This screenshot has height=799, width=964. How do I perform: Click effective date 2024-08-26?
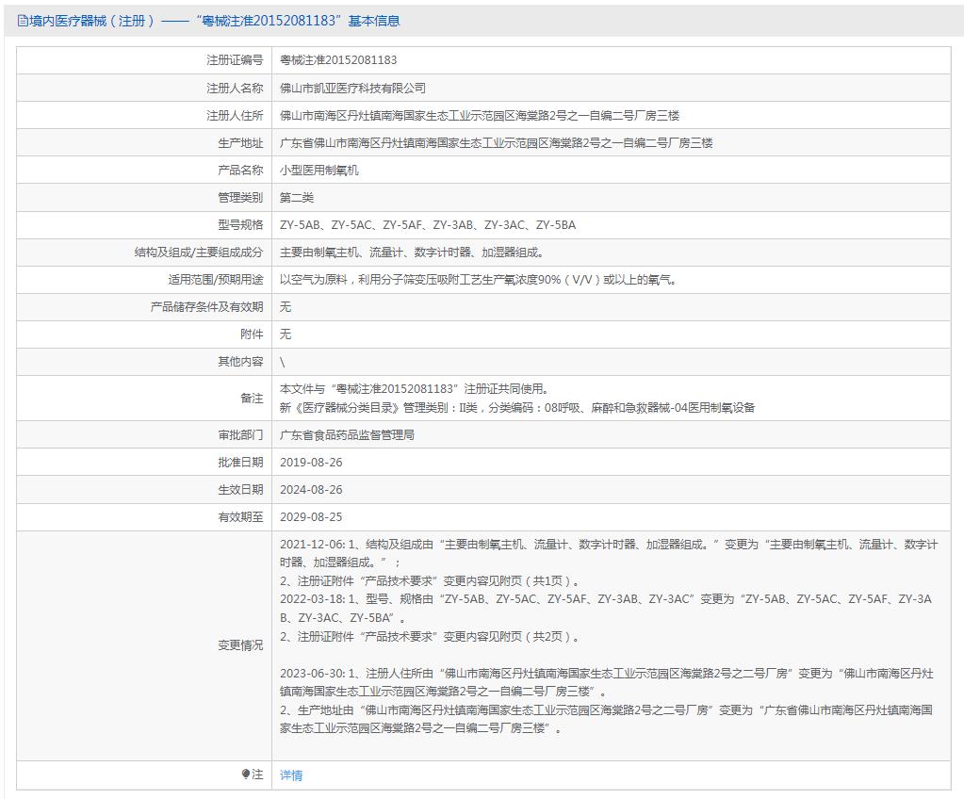click(x=311, y=490)
